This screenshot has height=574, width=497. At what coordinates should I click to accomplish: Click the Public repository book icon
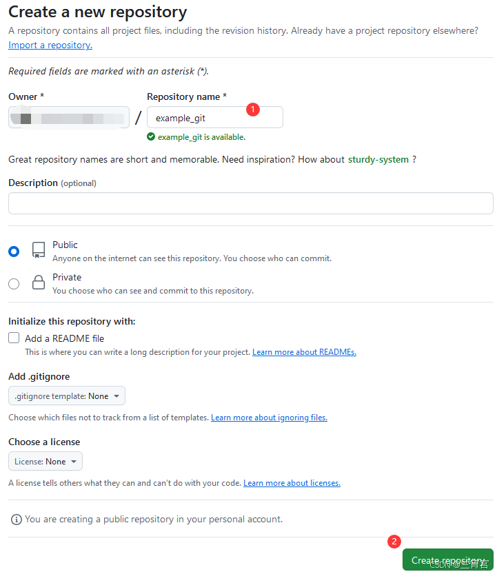39,250
